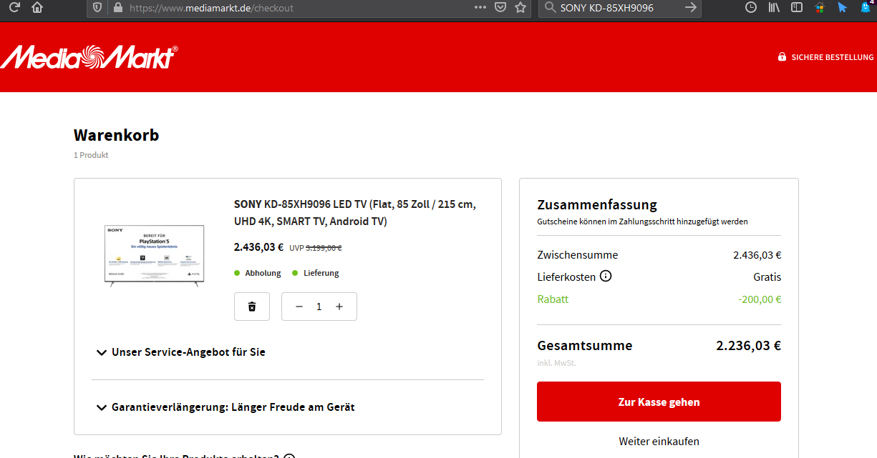Screen dimensions: 877x458
Task: Click the 1 Produkt count text
Action: coord(91,155)
